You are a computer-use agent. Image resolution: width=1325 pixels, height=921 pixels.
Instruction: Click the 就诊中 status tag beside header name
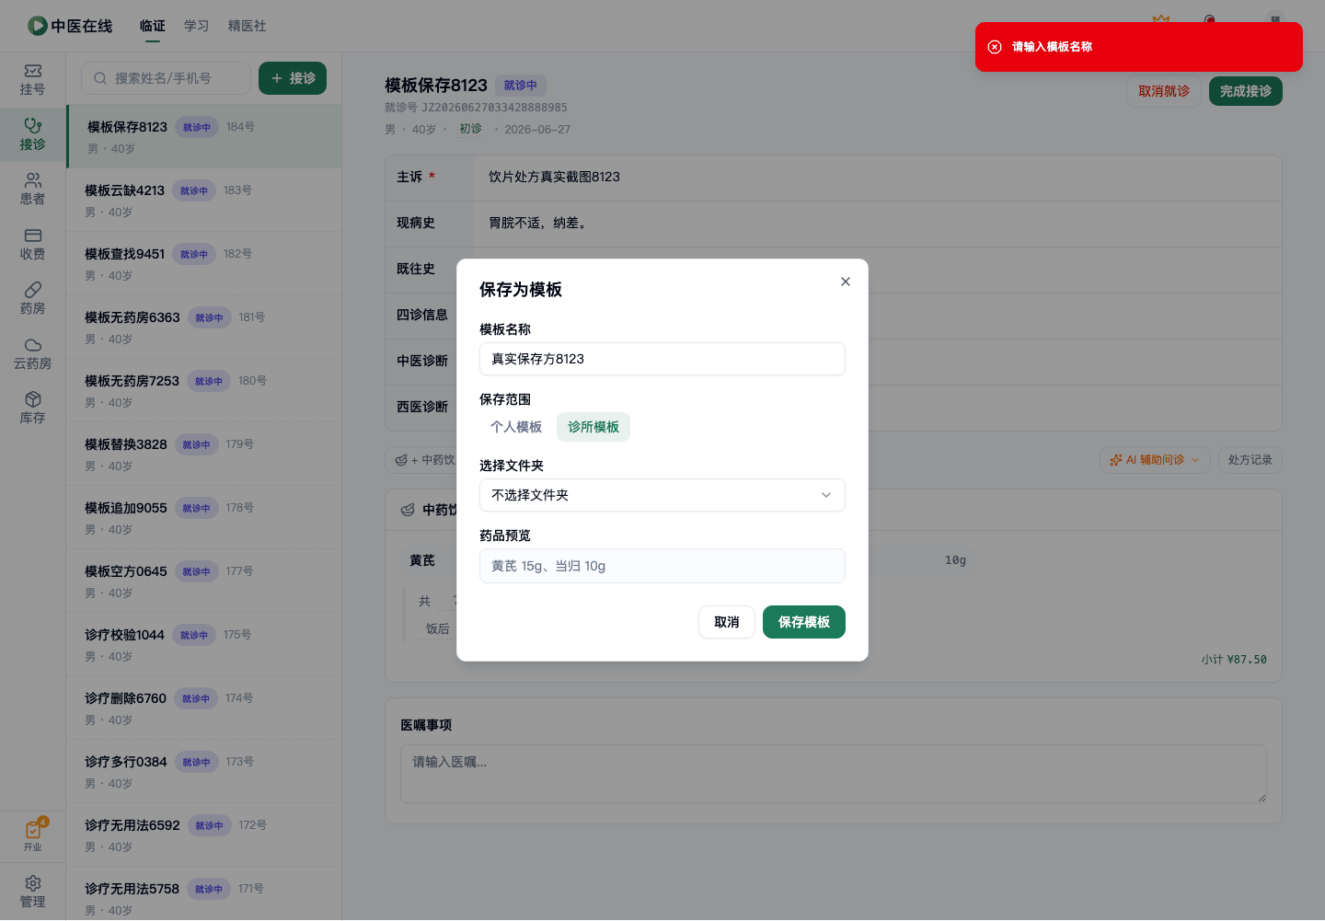click(x=521, y=86)
